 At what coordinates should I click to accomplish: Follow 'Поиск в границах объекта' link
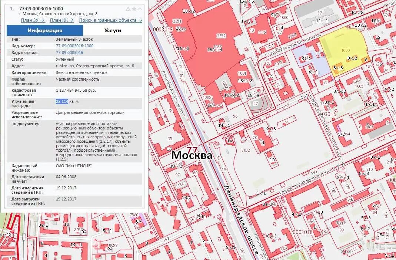[x=110, y=20]
